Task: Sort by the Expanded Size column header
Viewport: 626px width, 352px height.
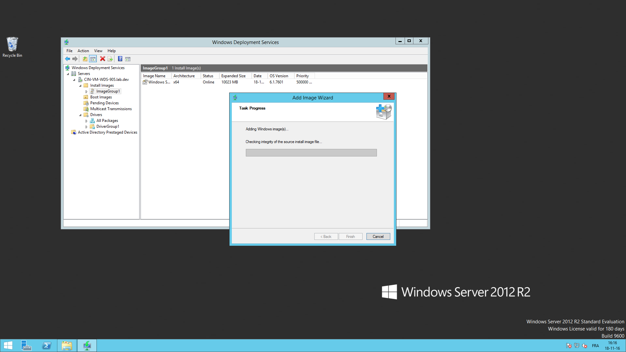Action: pyautogui.click(x=235, y=76)
